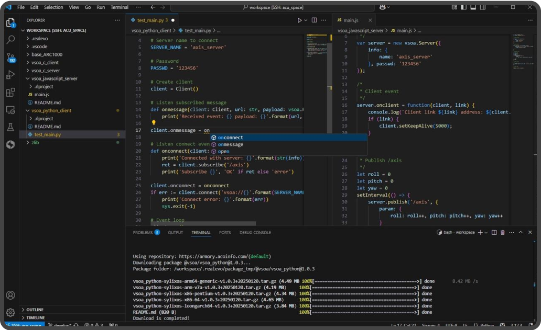Open the Copilot chat icon in title bar
The image size is (541, 330).
pos(382,7)
